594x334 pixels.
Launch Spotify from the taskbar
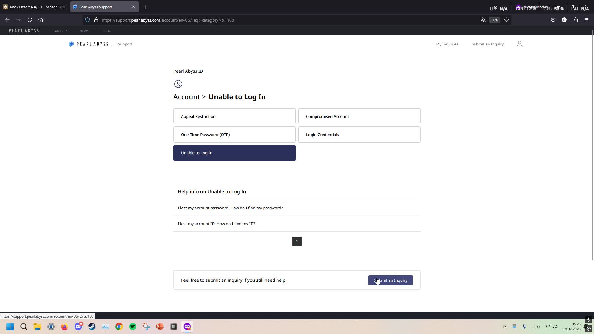coord(132,327)
